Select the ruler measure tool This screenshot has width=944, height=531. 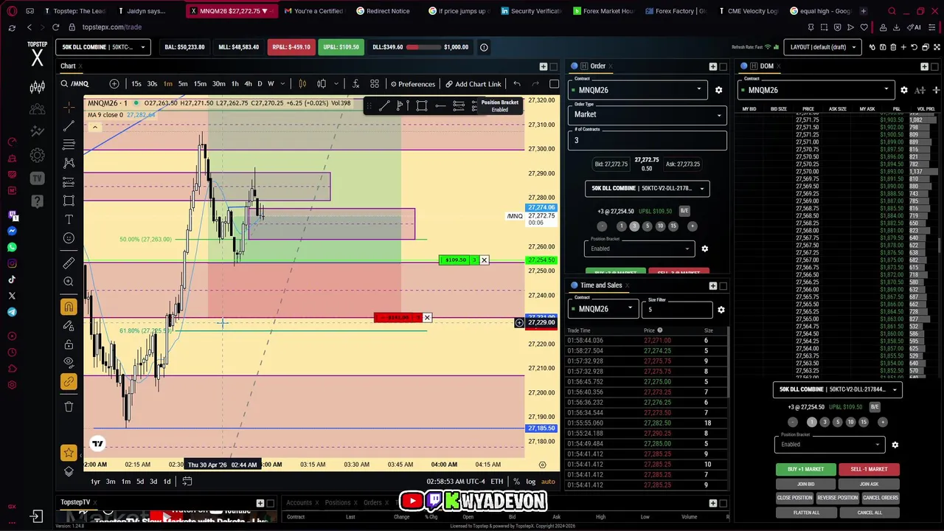click(69, 263)
